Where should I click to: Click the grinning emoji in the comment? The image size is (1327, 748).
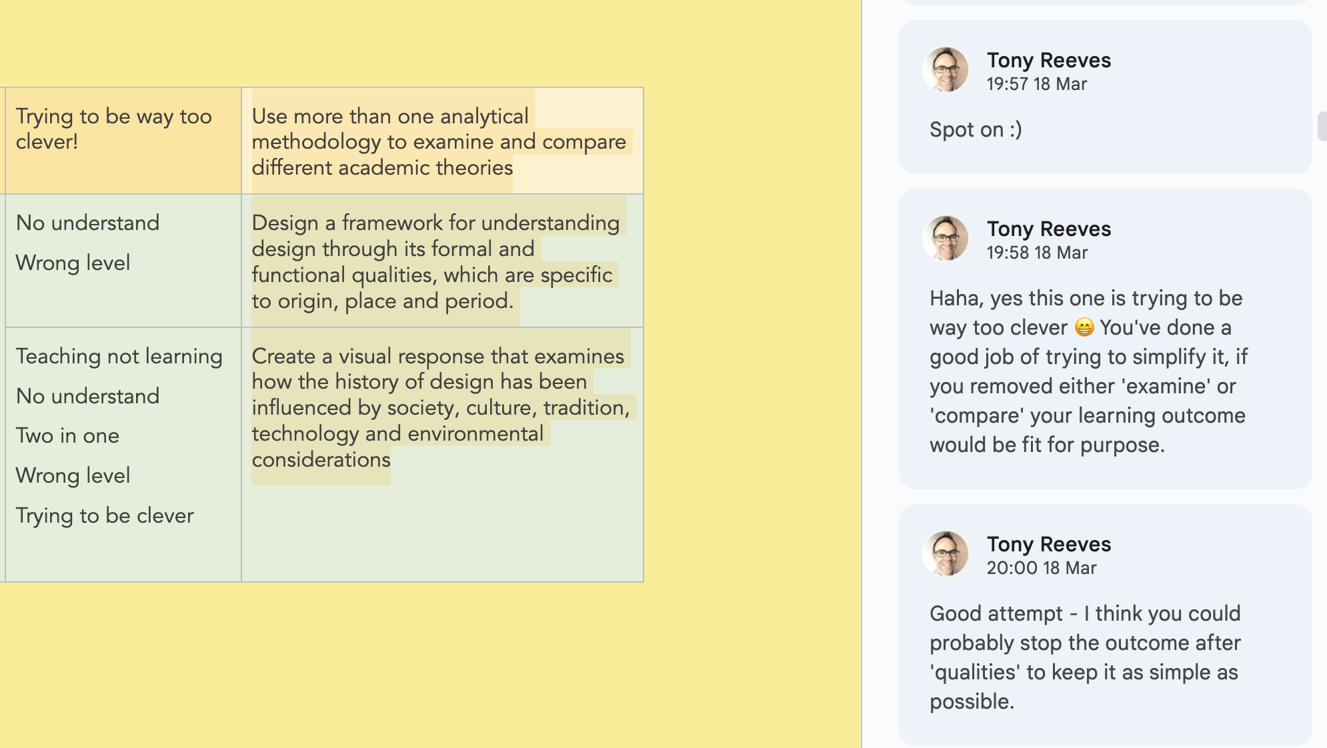pos(1084,327)
